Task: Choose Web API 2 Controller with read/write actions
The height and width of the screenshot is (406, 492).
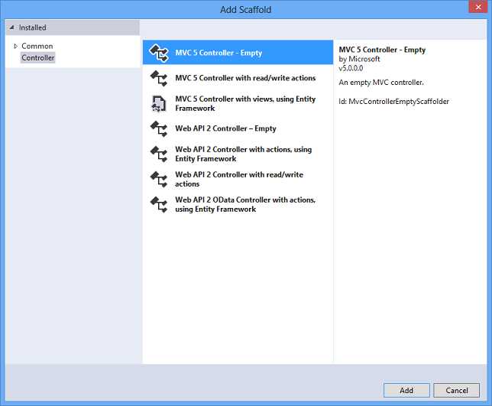Action: pos(238,179)
